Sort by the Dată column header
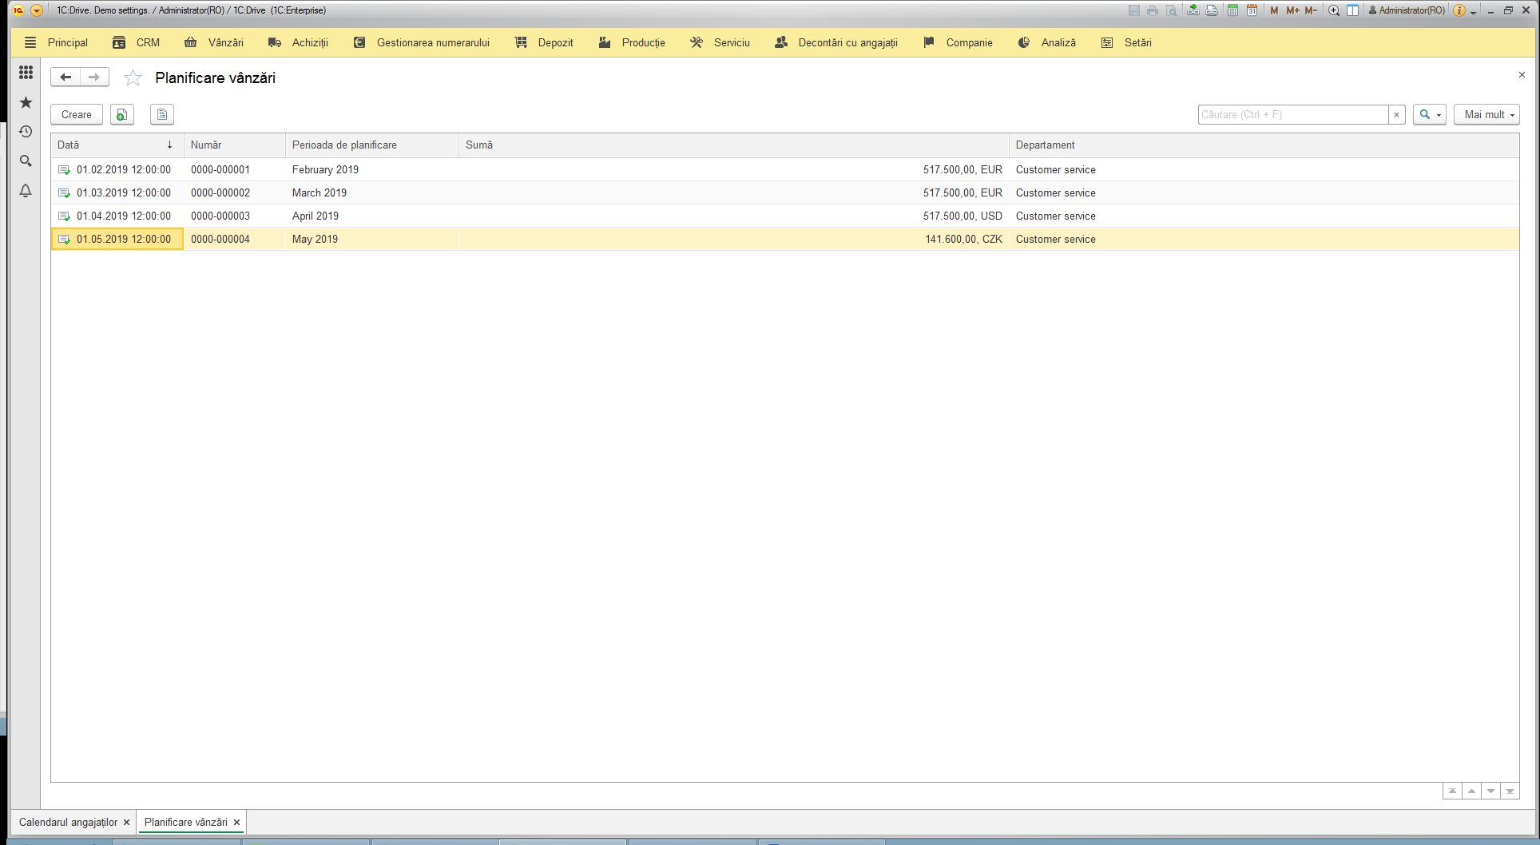Viewport: 1540px width, 845px height. click(117, 145)
